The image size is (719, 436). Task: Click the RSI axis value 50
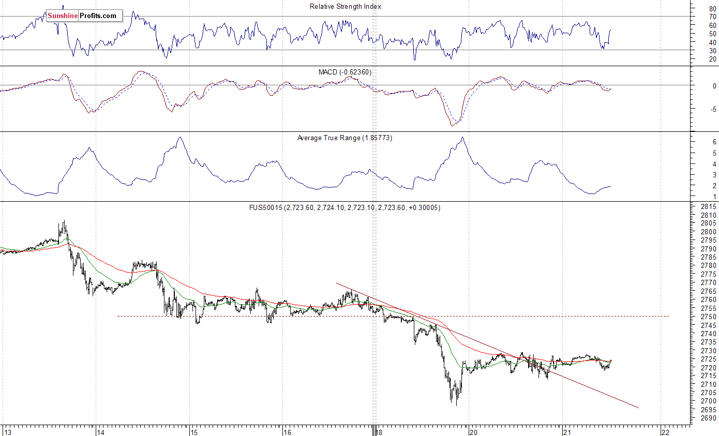[x=712, y=34]
